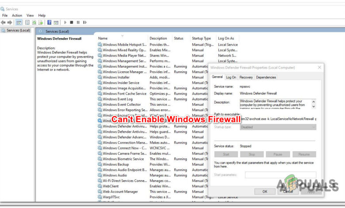The width and height of the screenshot is (345, 208).
Task: Select the Windows Connect Now - C... row
Action: tap(153, 148)
